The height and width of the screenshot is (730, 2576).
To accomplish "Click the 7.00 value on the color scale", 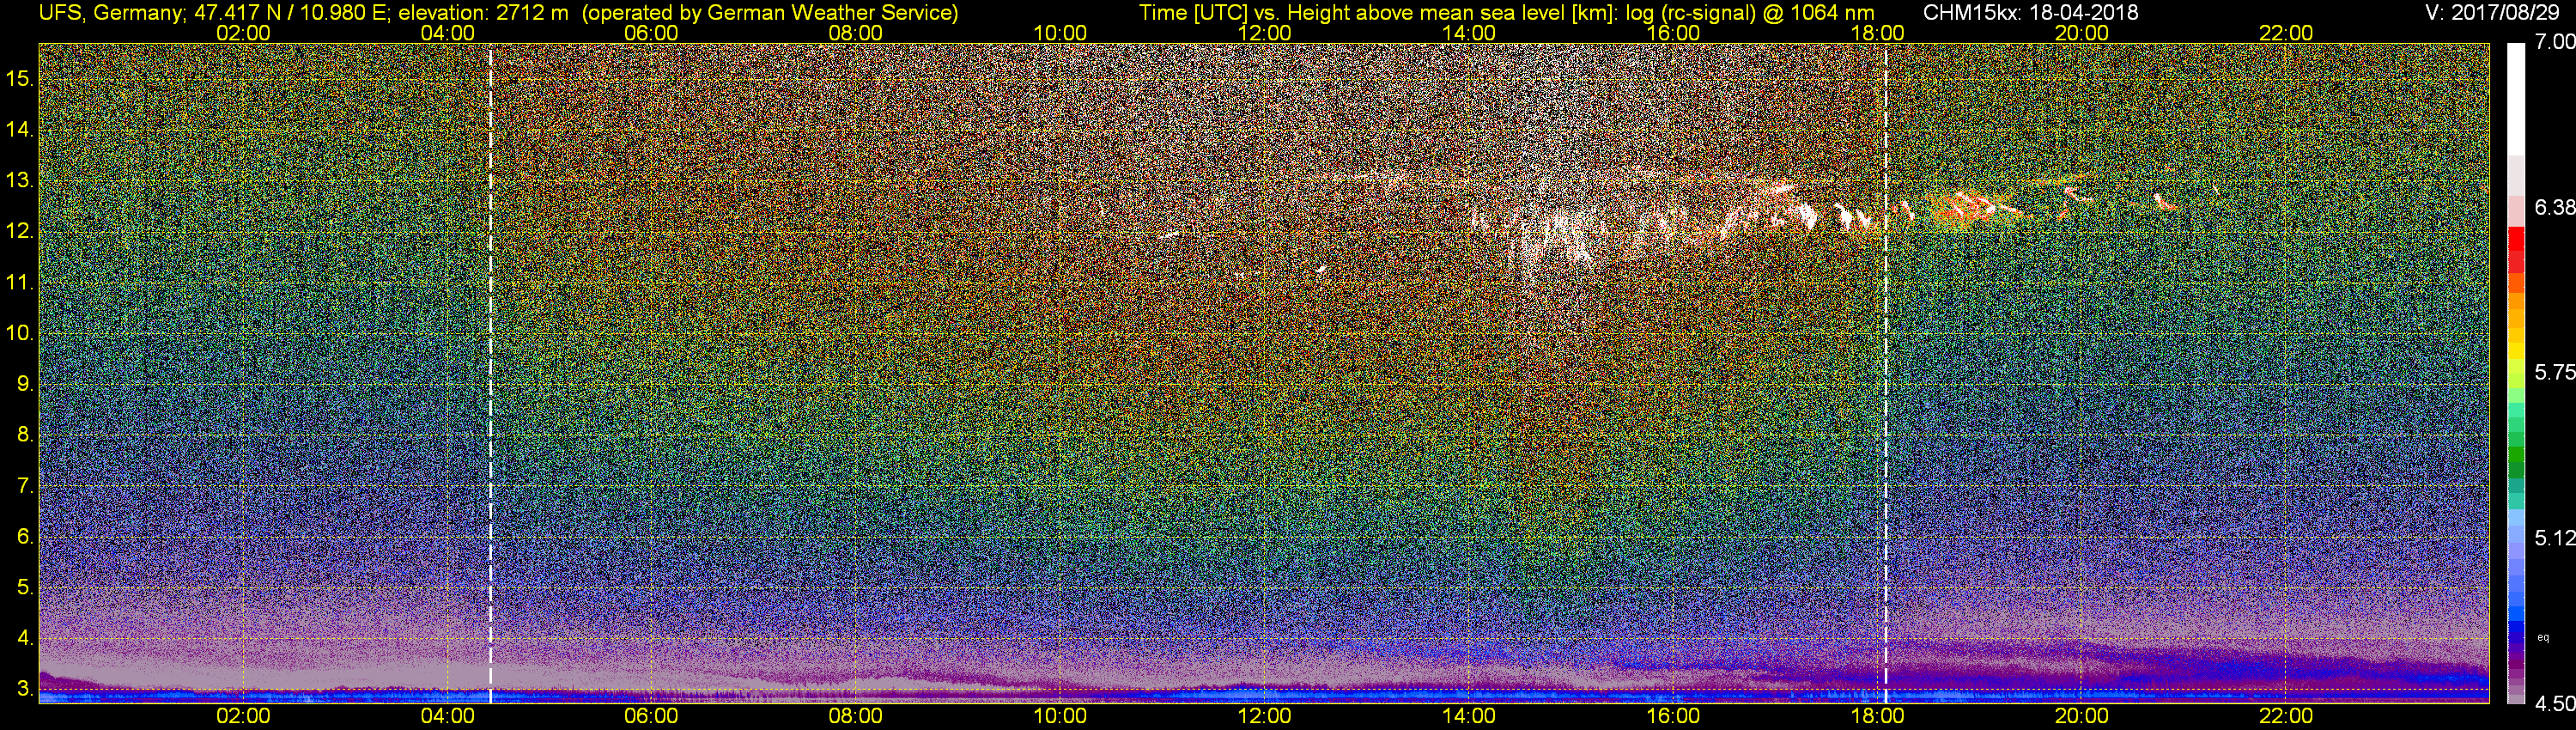I will pyautogui.click(x=2555, y=42).
